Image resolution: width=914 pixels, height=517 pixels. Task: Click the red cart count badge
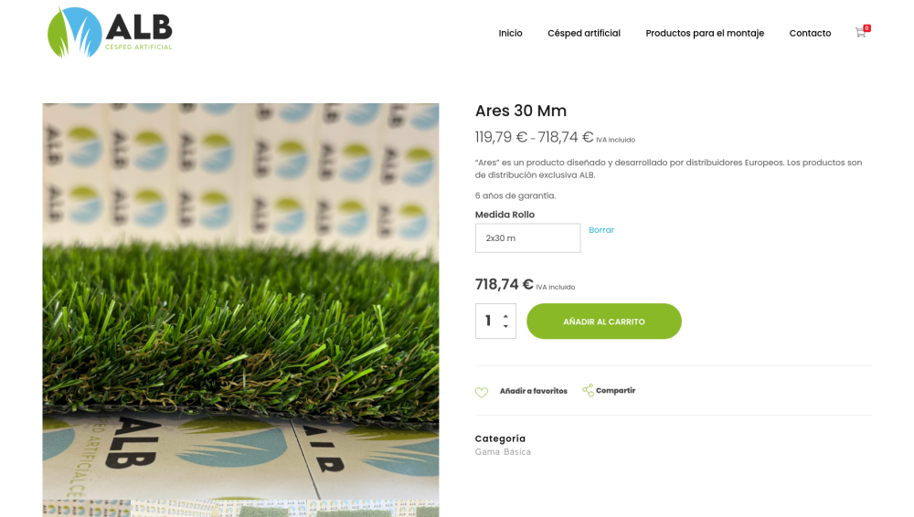pos(866,28)
